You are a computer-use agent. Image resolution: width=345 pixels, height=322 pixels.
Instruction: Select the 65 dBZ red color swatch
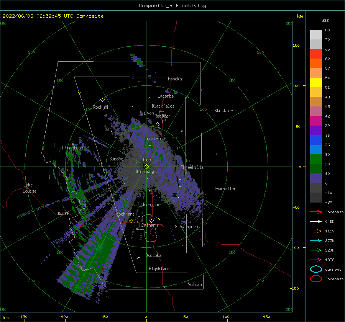(316, 54)
